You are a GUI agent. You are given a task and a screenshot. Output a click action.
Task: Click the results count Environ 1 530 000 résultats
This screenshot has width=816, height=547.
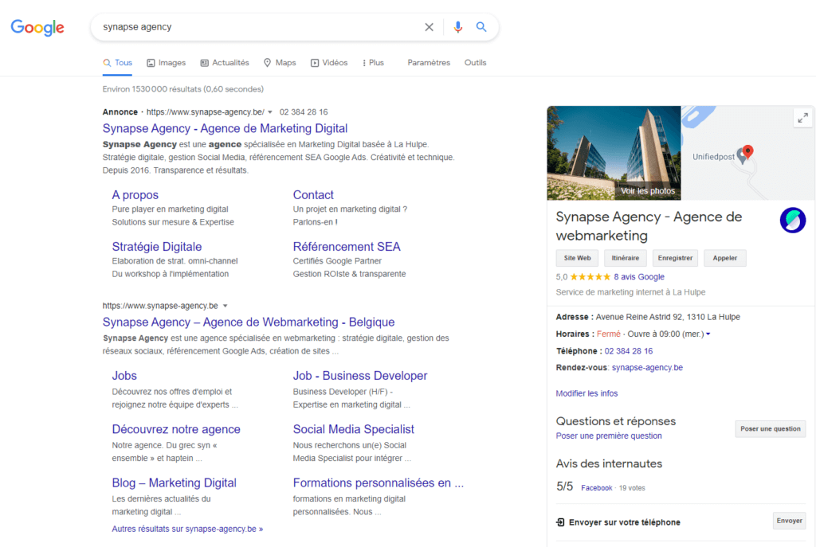(x=183, y=89)
